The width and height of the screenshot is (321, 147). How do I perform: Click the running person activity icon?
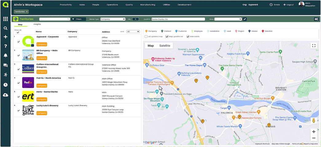6,75
